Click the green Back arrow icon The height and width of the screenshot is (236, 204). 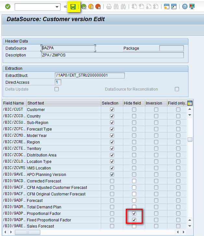tap(84, 6)
